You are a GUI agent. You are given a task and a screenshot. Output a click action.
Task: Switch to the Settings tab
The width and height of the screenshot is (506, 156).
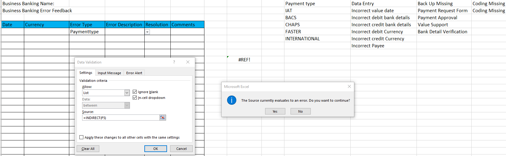click(x=86, y=73)
